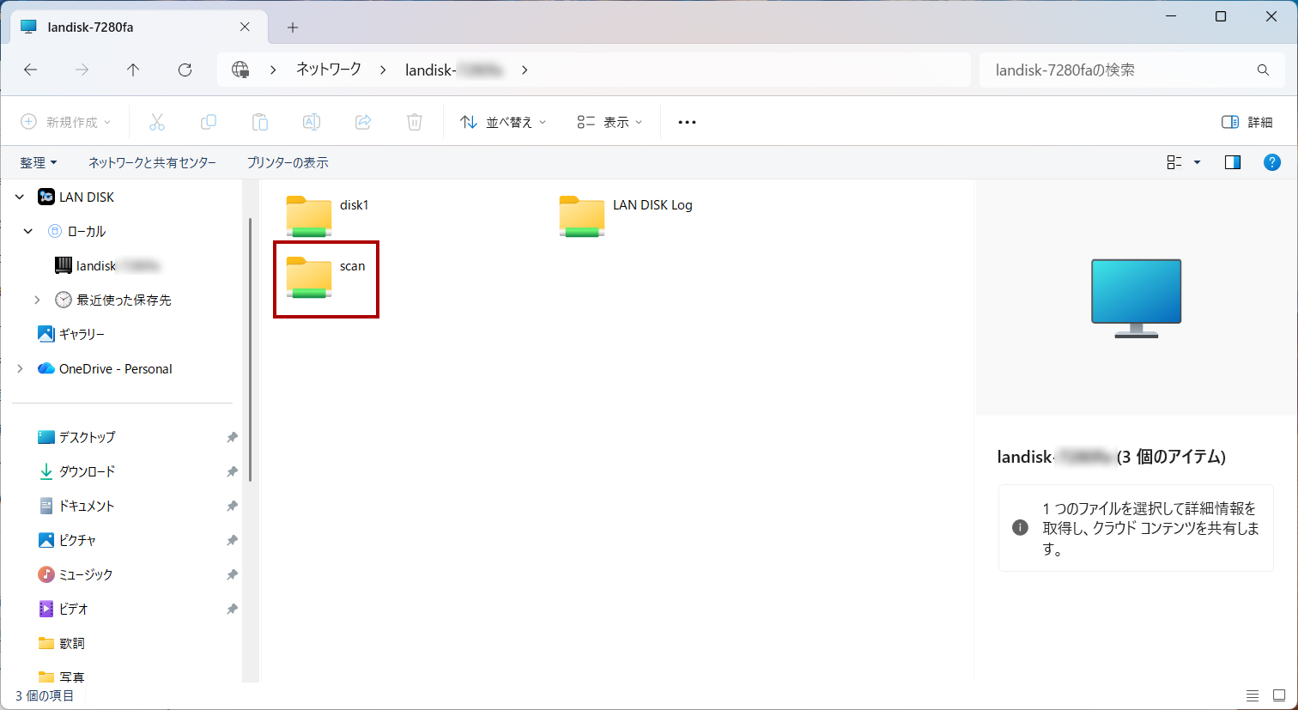Open the 整理 dropdown menu

click(39, 161)
